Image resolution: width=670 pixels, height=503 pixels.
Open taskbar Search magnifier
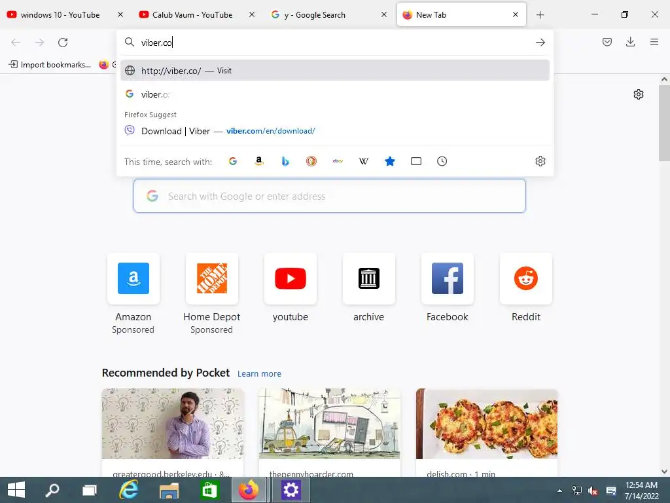click(52, 490)
